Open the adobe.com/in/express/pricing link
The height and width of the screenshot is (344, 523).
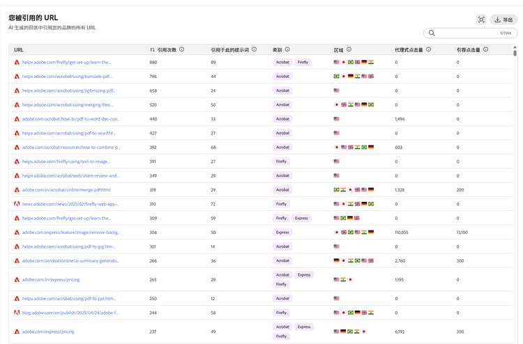(x=51, y=279)
